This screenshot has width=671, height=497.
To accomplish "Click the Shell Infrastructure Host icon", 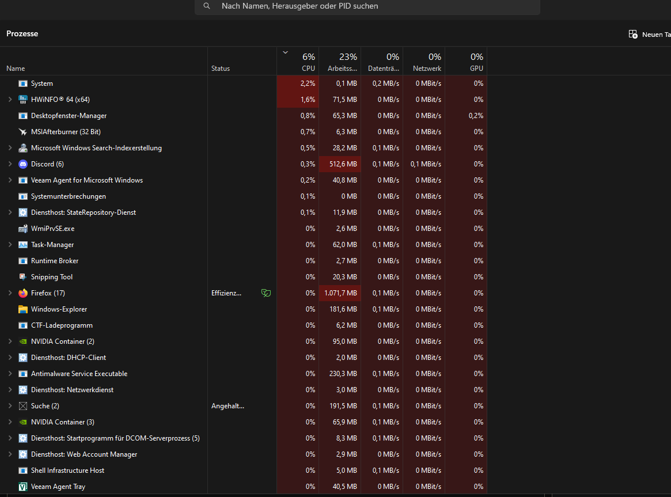I will (23, 471).
